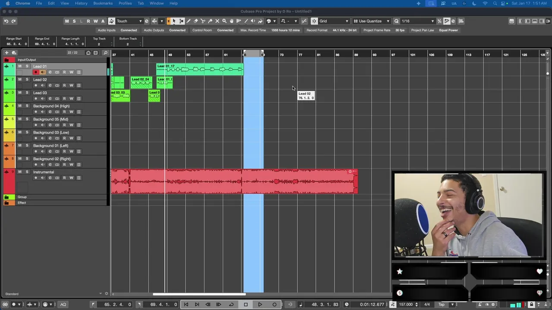This screenshot has width=552, height=310.
Task: Click the Undo arrow in the toolbar
Action: pyautogui.click(x=6, y=21)
